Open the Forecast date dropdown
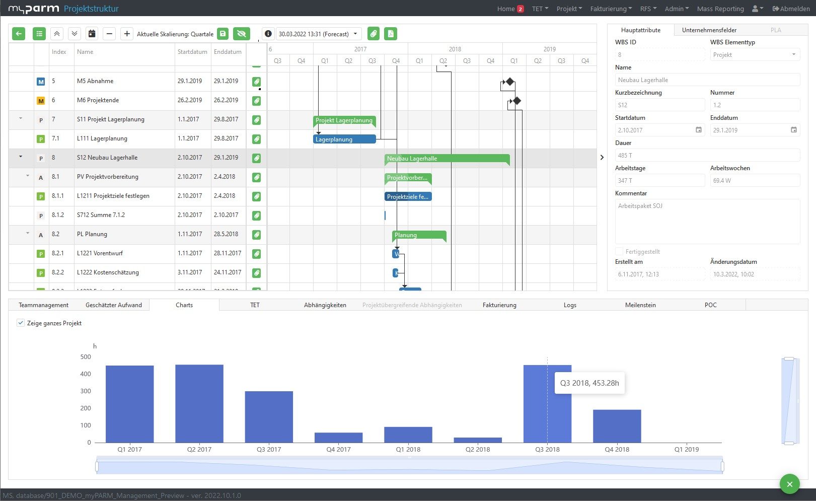 click(x=319, y=34)
